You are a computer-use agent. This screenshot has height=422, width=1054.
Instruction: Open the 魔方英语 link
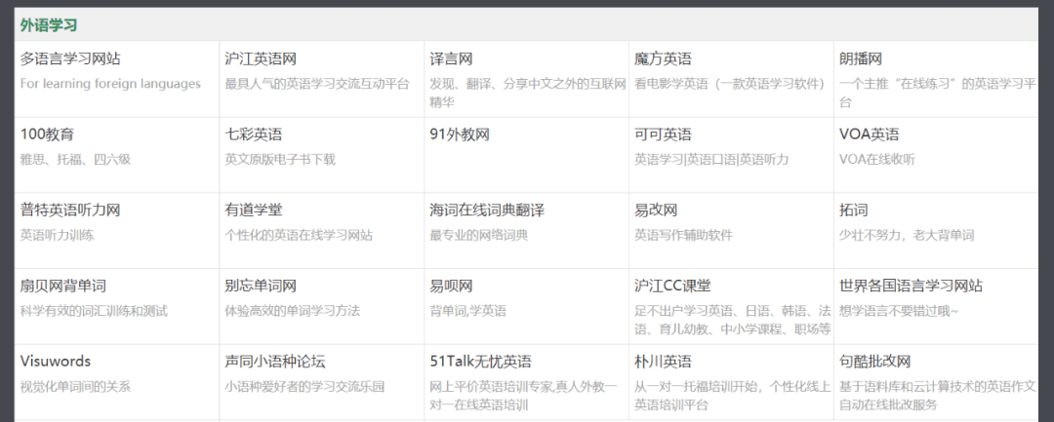[x=663, y=59]
